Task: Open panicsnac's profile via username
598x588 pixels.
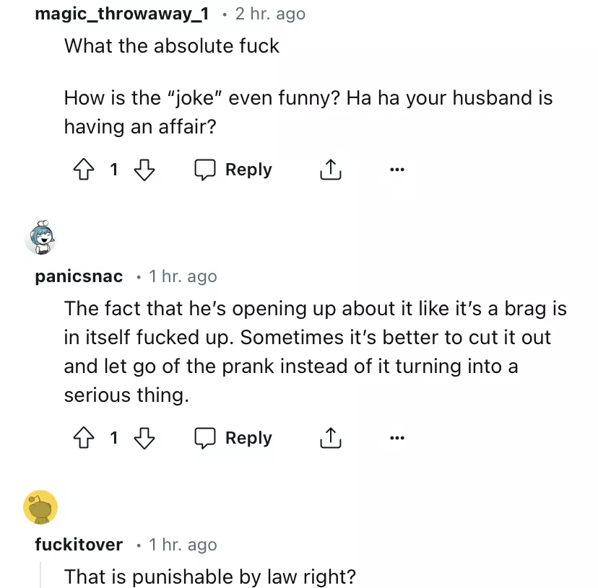Action: pyautogui.click(x=79, y=276)
